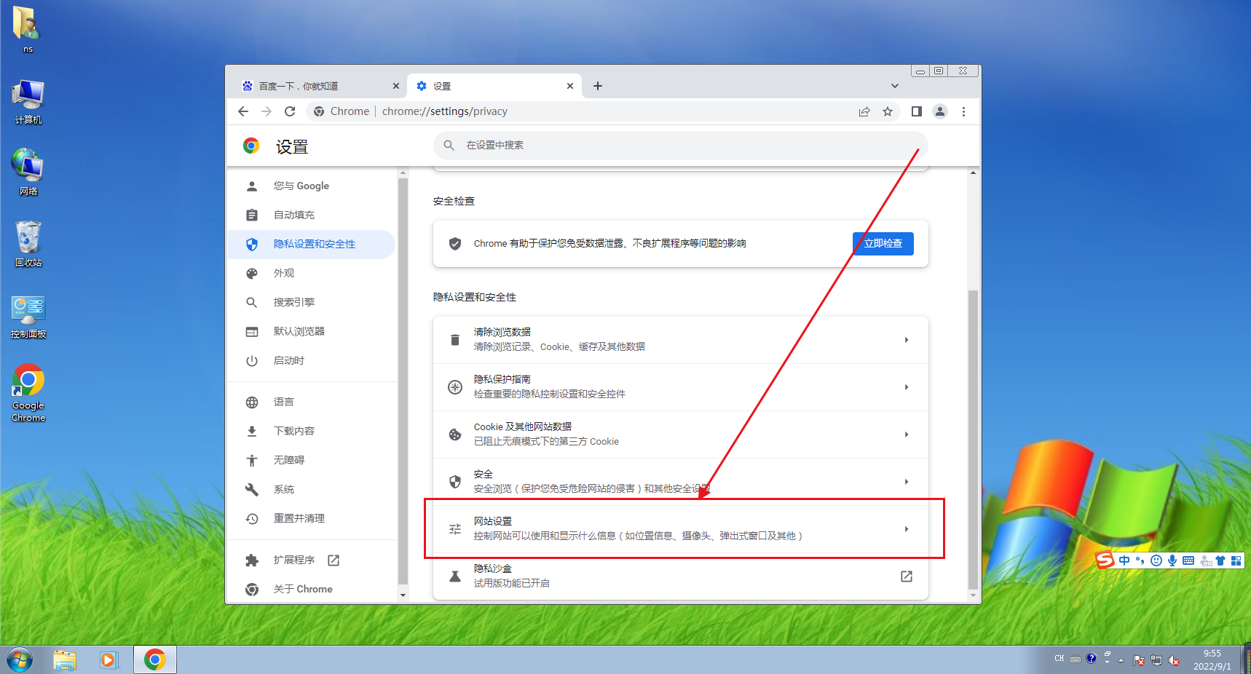
Task: Select 外观 in the settings sidebar
Action: pos(284,273)
